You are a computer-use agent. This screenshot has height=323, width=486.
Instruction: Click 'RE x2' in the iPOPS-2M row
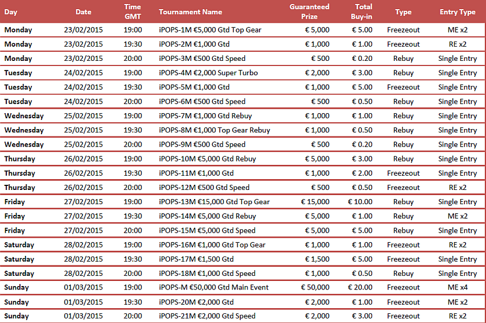[458, 44]
